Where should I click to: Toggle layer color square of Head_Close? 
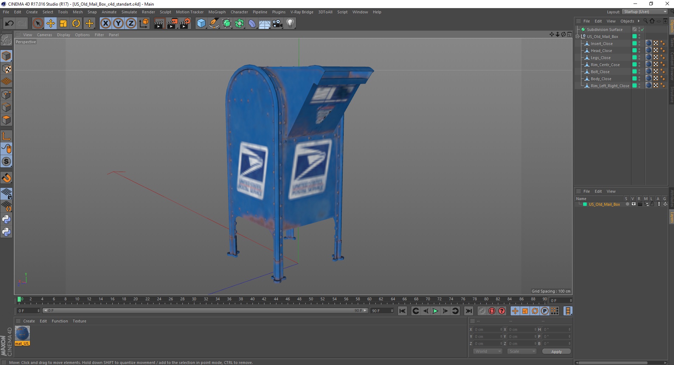point(635,51)
